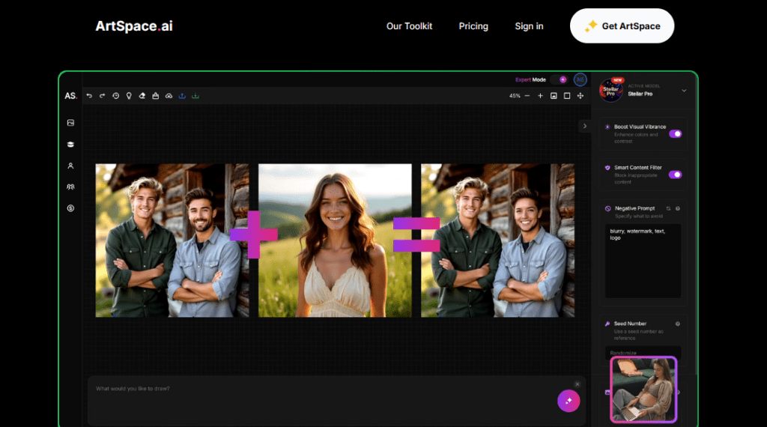Open the Negative Prompt help icon

[678, 208]
